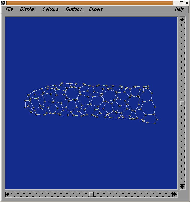This screenshot has width=190, height=202.
Task: Click the horizontal scrollbar thumb
Action: [x=91, y=195]
